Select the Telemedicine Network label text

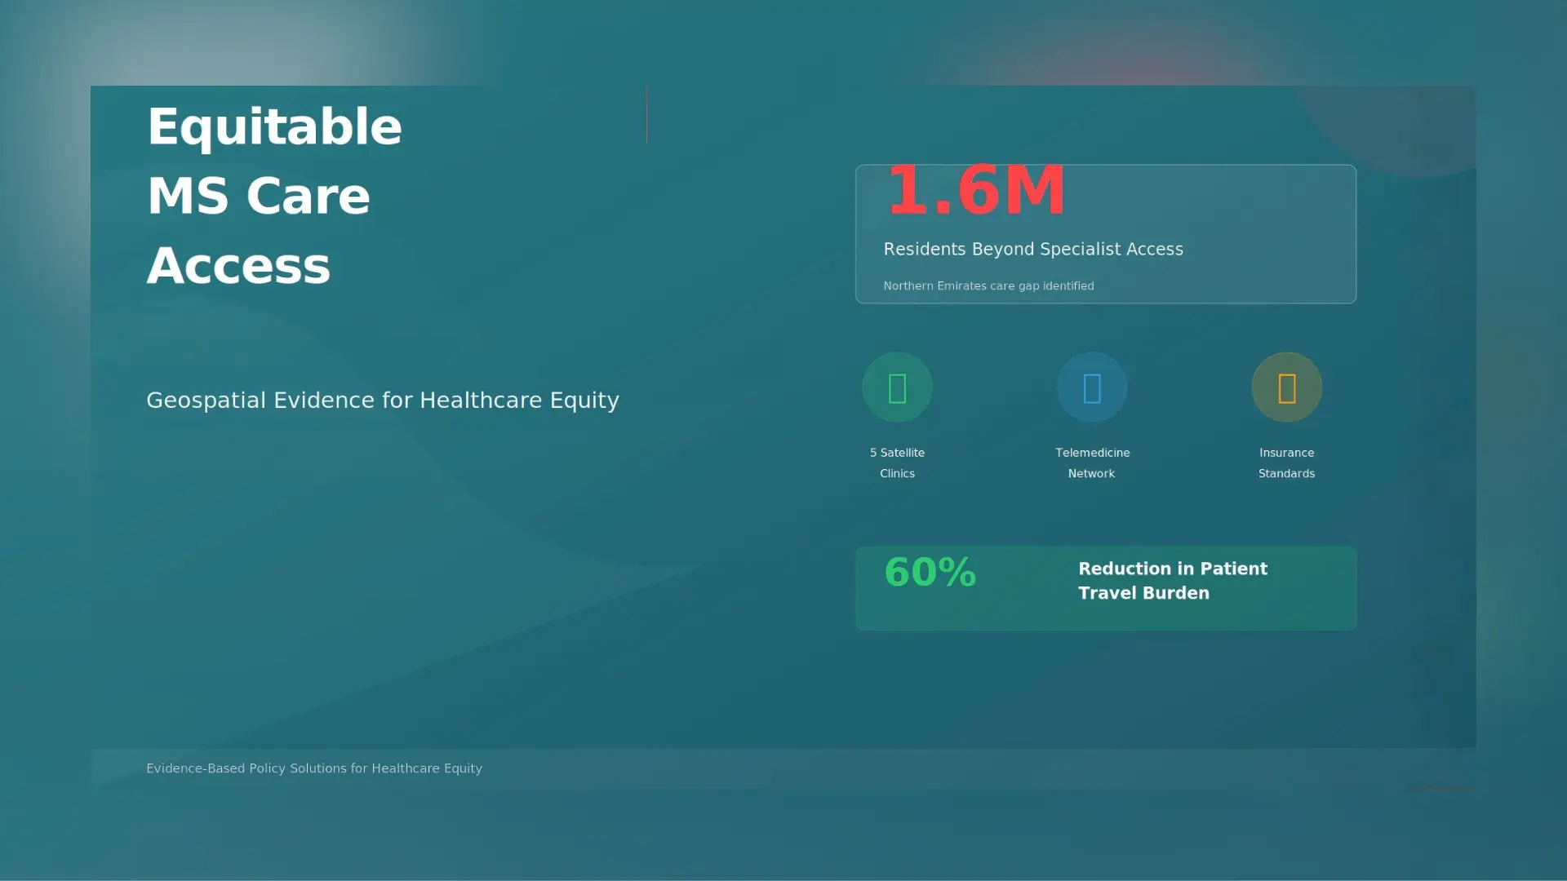pyautogui.click(x=1092, y=463)
